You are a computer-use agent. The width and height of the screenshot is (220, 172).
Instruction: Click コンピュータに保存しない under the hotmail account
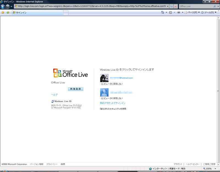point(112,84)
